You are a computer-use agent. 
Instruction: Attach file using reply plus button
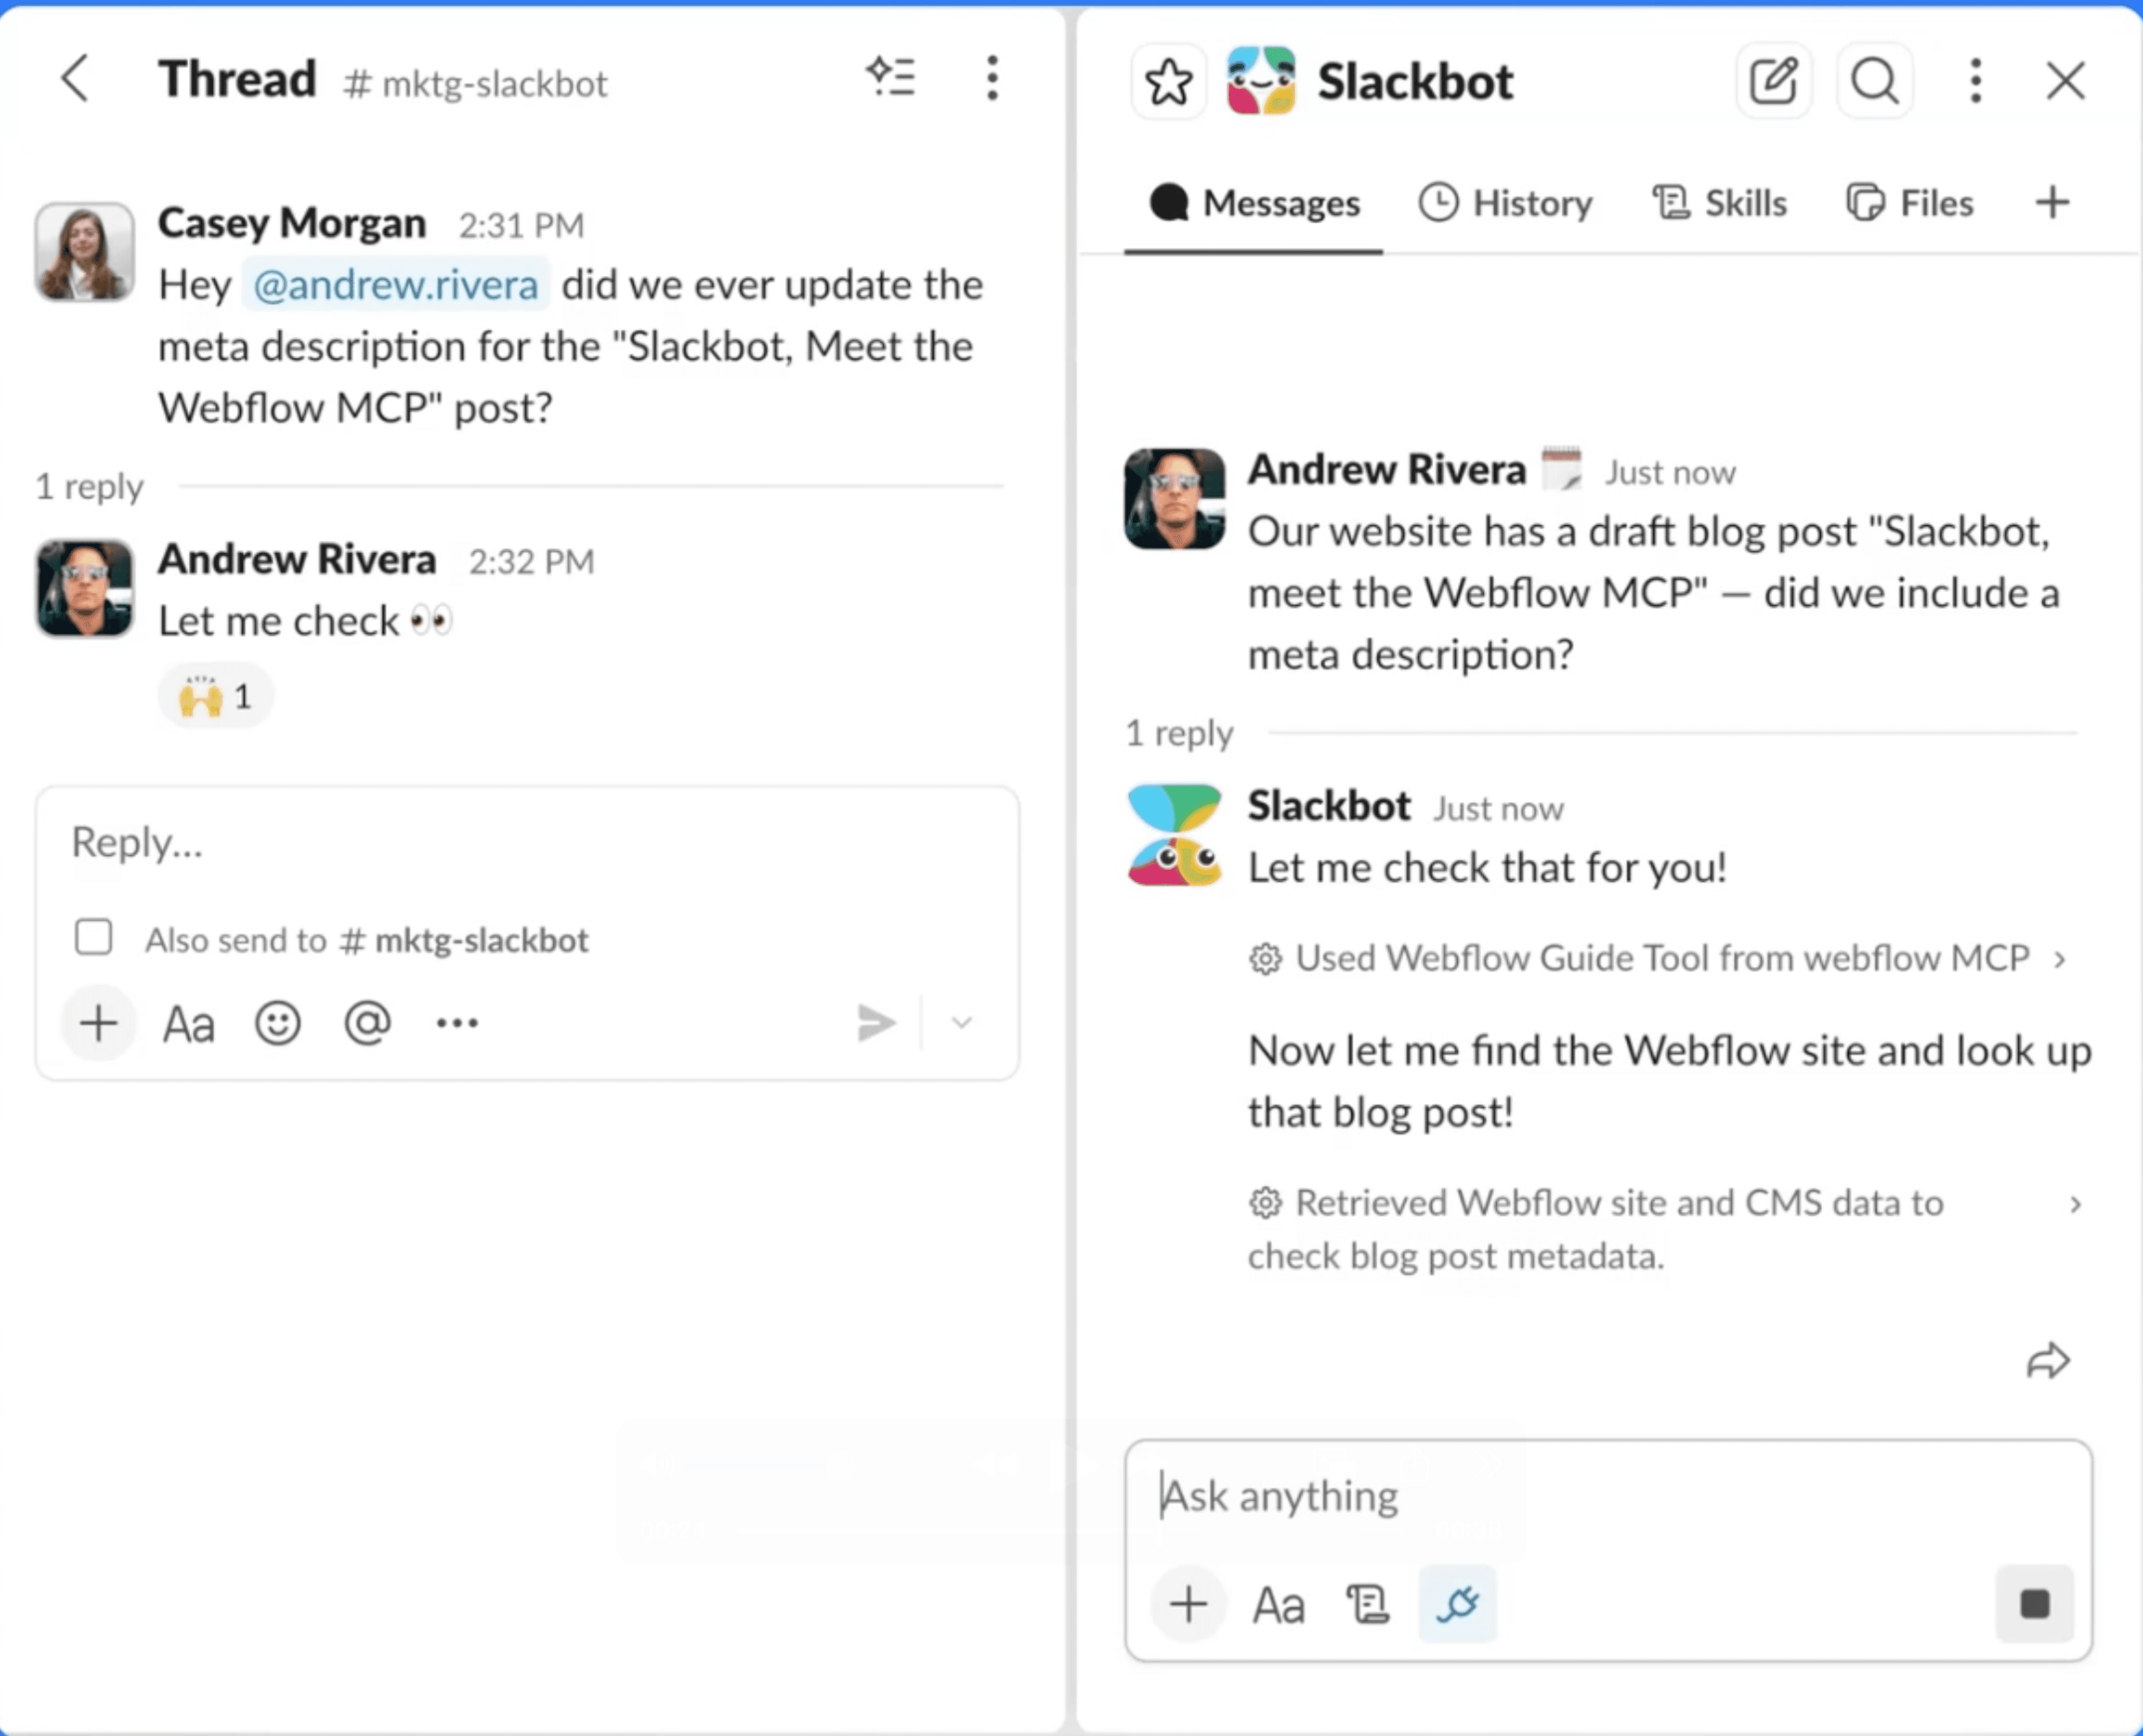[x=98, y=1023]
